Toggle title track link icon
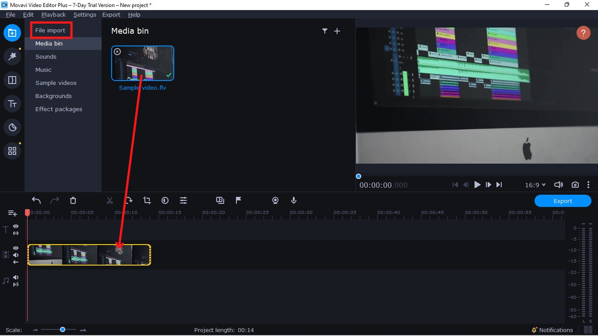 pyautogui.click(x=16, y=233)
